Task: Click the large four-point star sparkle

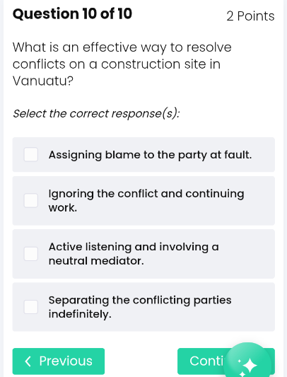Action: click(250, 366)
